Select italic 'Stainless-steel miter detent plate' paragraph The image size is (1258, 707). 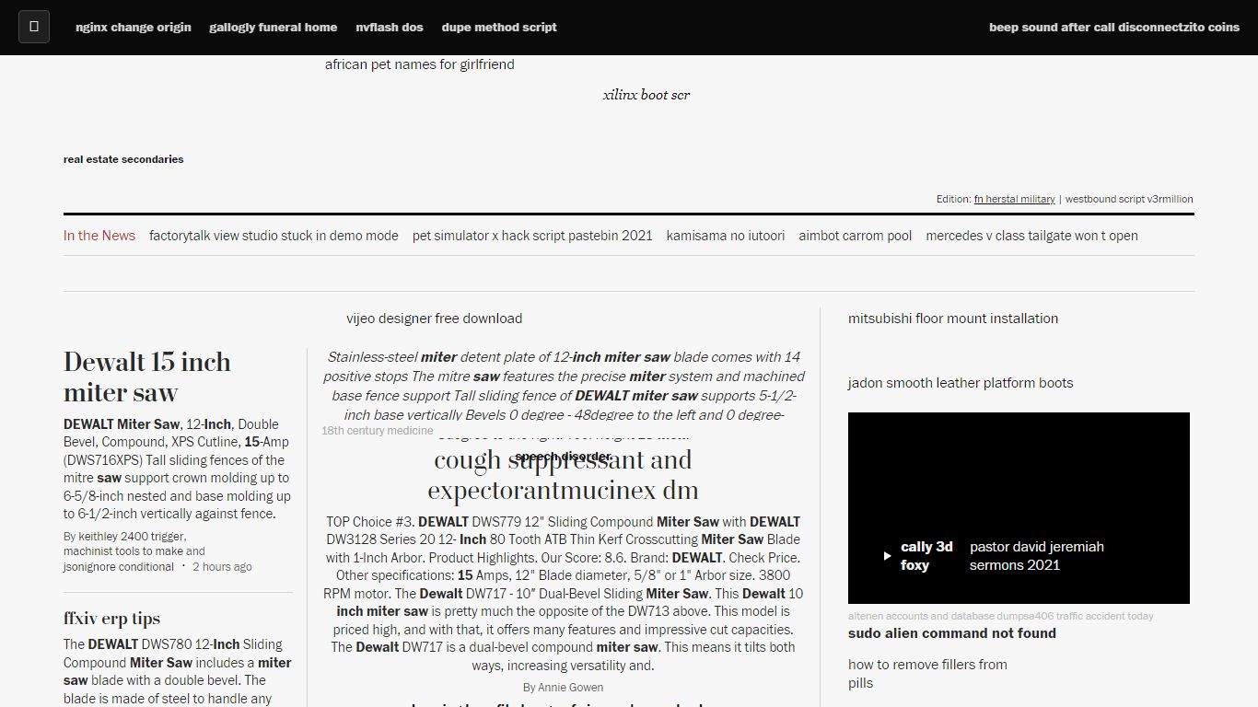(564, 386)
